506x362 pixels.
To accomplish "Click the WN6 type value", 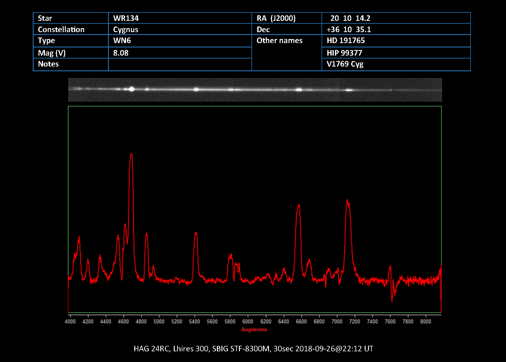I will pos(122,41).
